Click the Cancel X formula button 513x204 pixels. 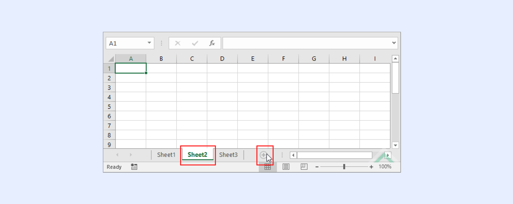[178, 43]
